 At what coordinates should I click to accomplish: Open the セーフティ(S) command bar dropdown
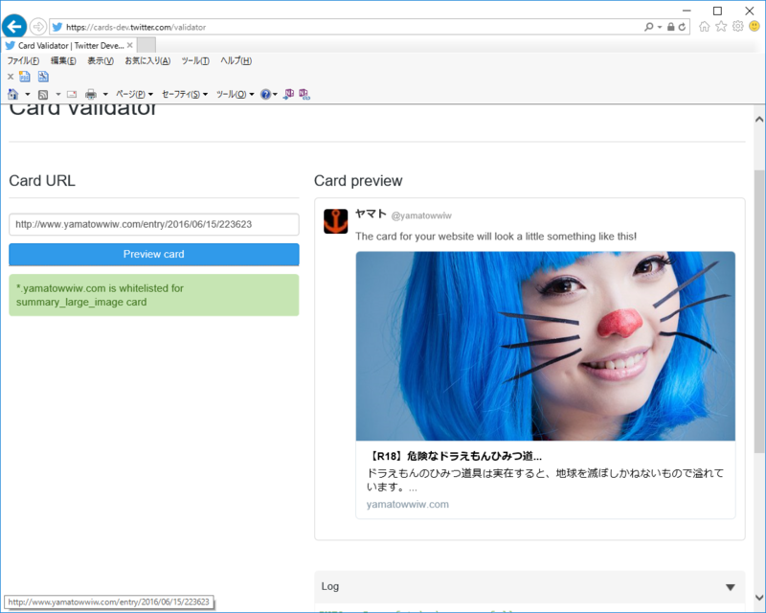pyautogui.click(x=185, y=94)
